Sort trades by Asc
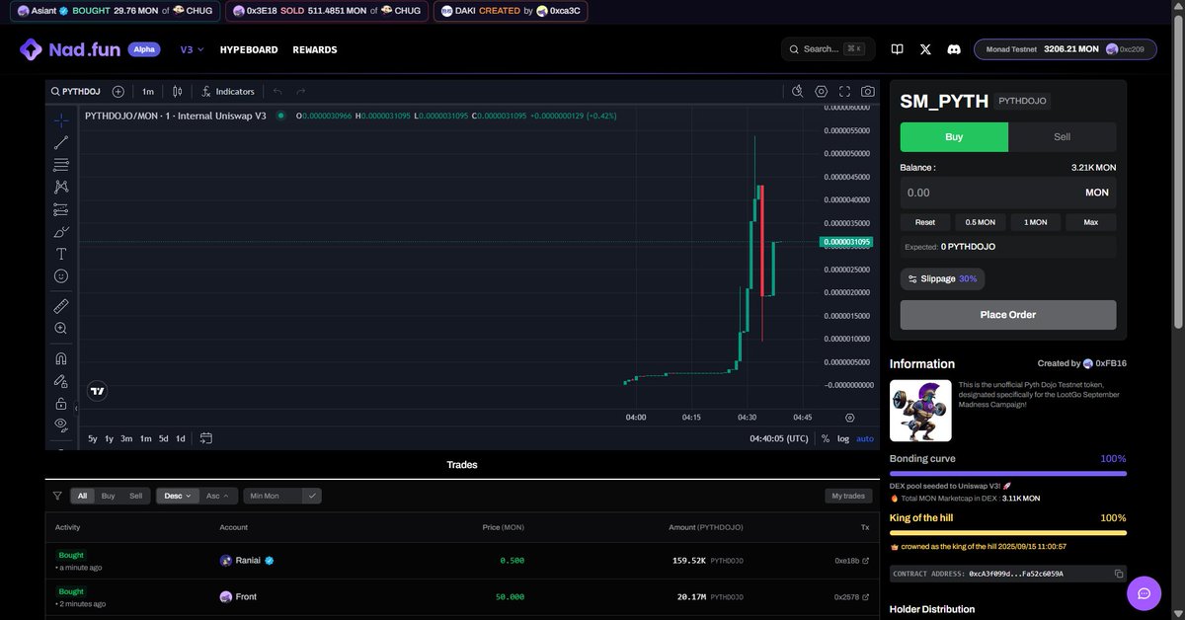Screen dimensions: 1185x620 [217, 496]
